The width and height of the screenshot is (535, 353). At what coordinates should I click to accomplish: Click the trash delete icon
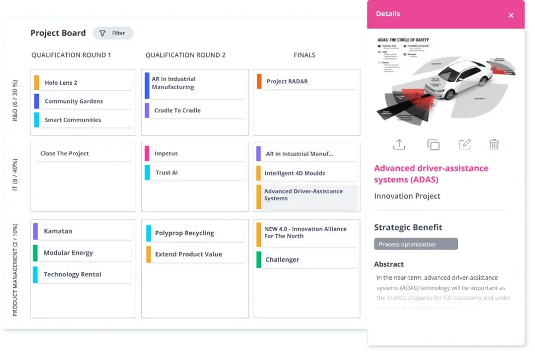[x=494, y=144]
